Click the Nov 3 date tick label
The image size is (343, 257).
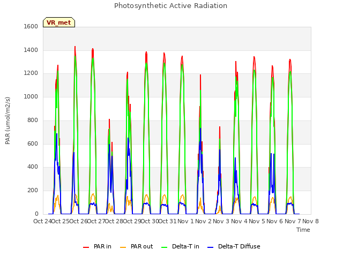[221, 221]
